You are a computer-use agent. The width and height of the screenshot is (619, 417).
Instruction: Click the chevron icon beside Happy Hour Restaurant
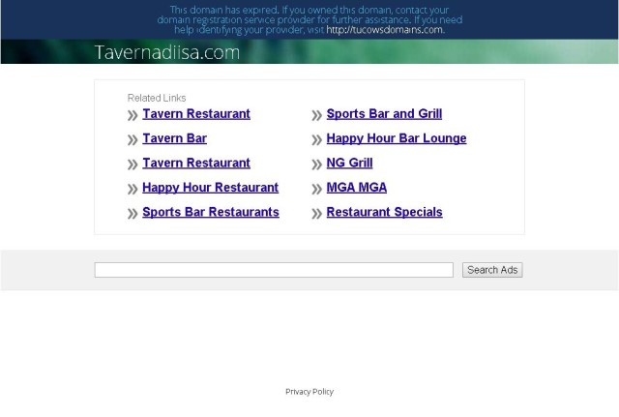(x=133, y=190)
